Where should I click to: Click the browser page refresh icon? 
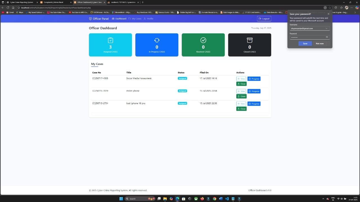(8, 8)
